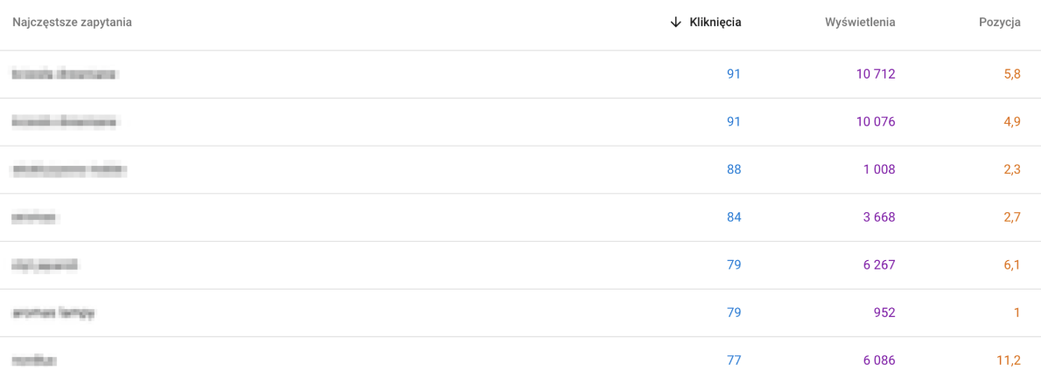Click the position value 11,2

[1008, 360]
